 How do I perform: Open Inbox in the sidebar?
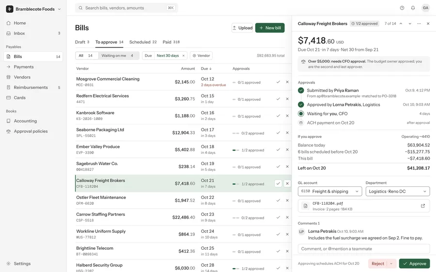click(33, 33)
